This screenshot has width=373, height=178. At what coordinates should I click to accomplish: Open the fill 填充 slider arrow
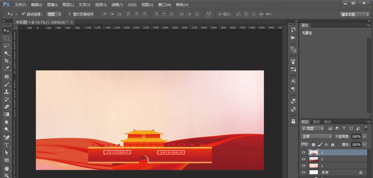(x=365, y=145)
